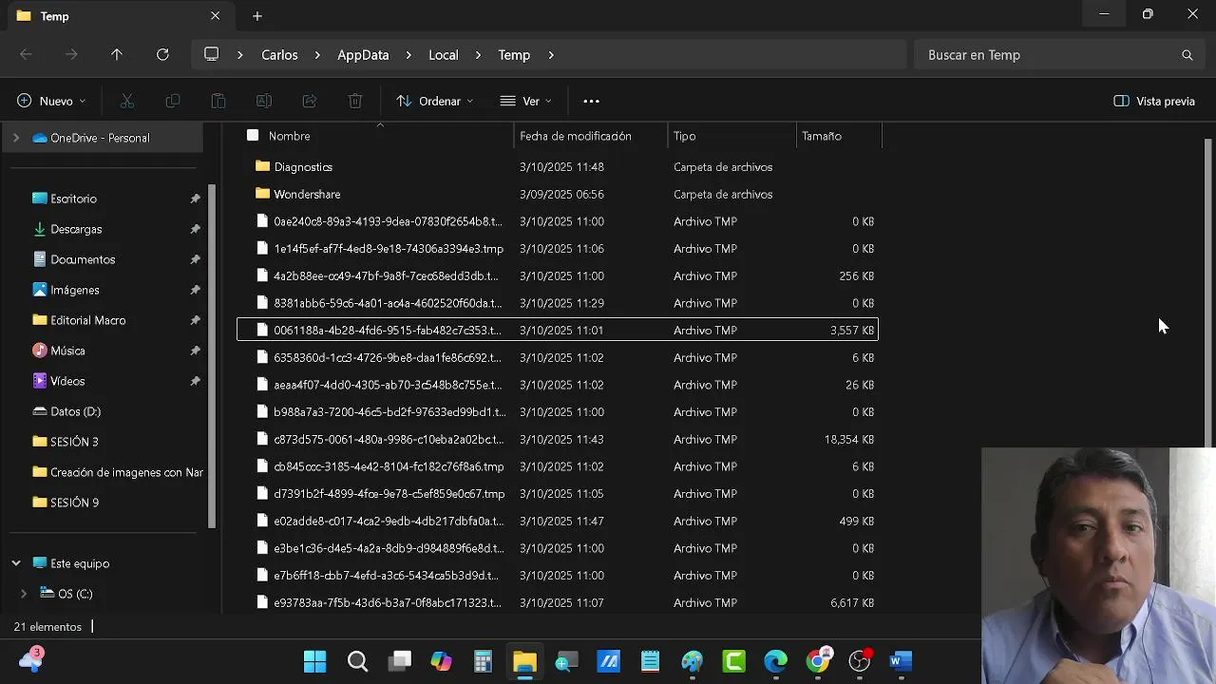1216x684 pixels.
Task: Click the Delete trash icon
Action: pyautogui.click(x=355, y=101)
